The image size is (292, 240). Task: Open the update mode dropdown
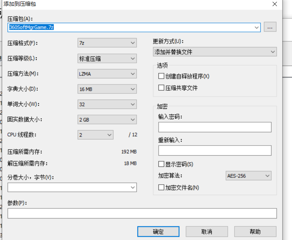(x=215, y=52)
